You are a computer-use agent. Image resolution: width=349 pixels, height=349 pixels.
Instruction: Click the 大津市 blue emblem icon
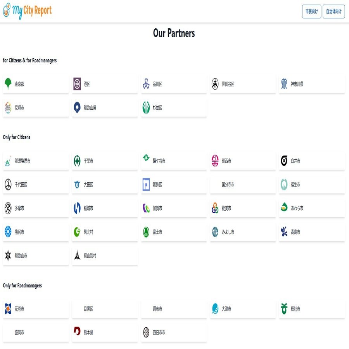pos(215,309)
